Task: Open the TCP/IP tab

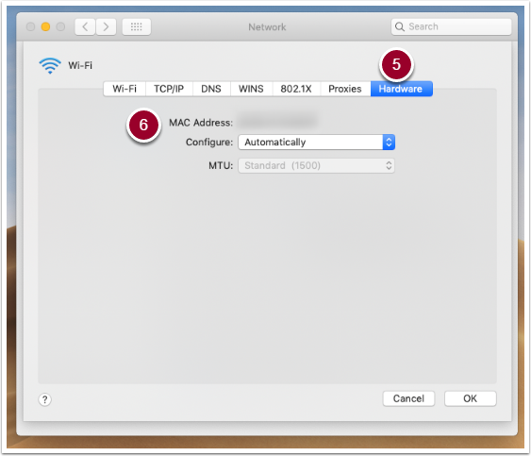Action: pyautogui.click(x=169, y=89)
